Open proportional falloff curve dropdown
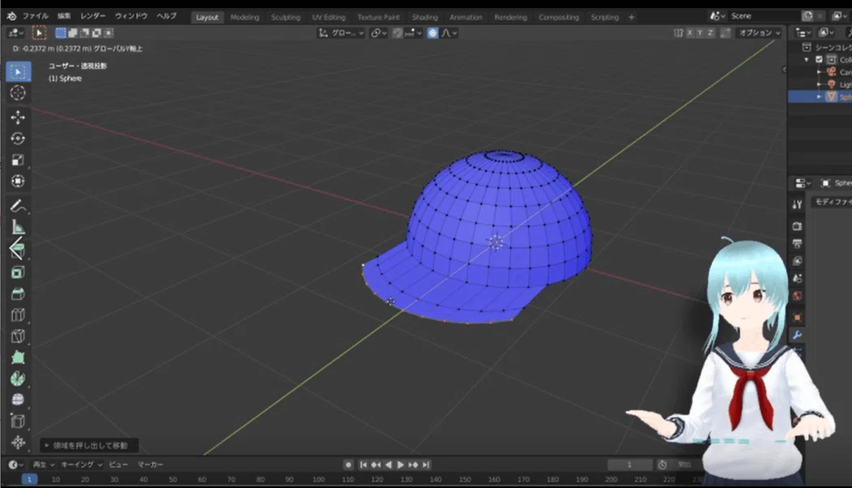The image size is (852, 488). [449, 33]
